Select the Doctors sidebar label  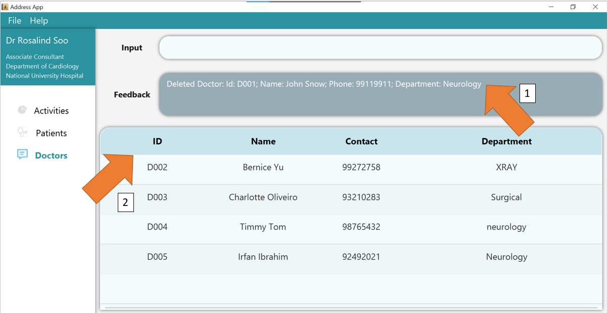[x=51, y=155]
